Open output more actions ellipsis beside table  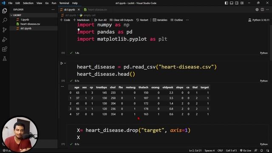point(62,86)
